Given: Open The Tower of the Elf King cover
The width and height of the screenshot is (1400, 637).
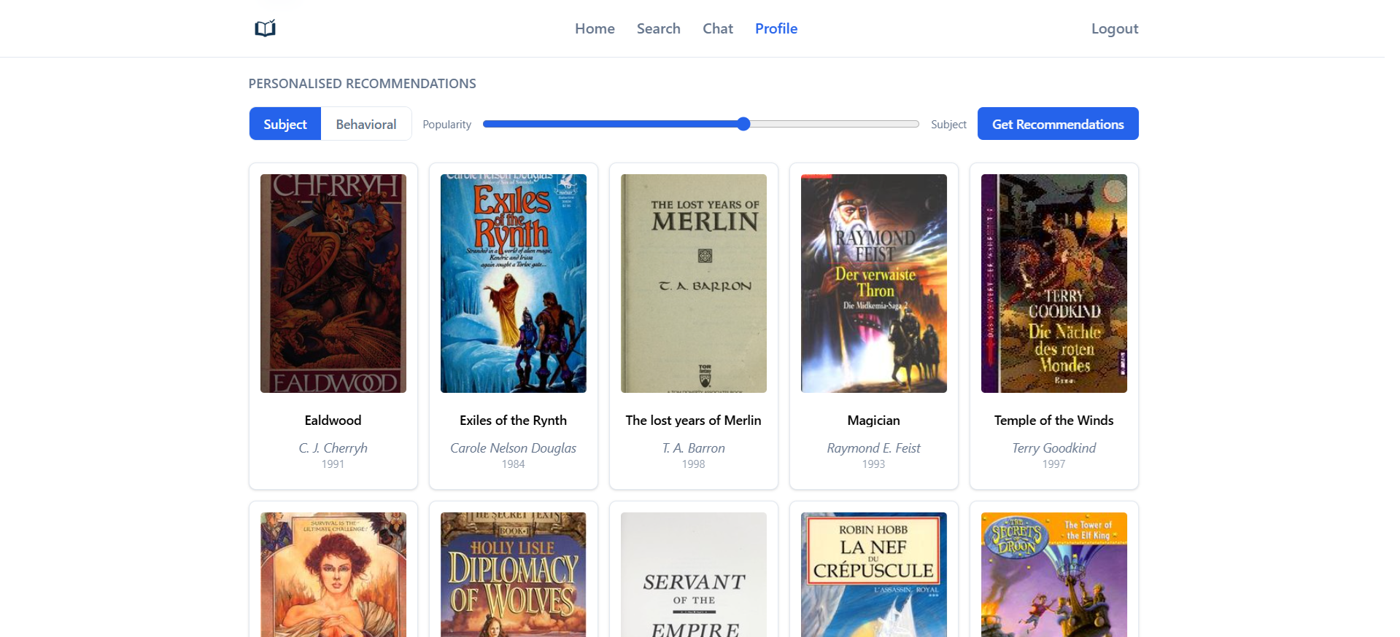Looking at the screenshot, I should tap(1054, 574).
